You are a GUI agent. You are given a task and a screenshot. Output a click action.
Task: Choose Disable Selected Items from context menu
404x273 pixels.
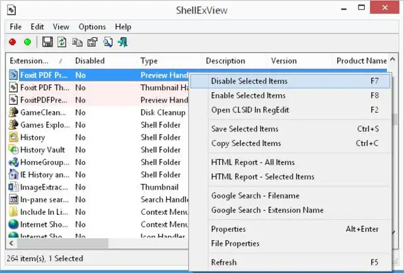[249, 81]
